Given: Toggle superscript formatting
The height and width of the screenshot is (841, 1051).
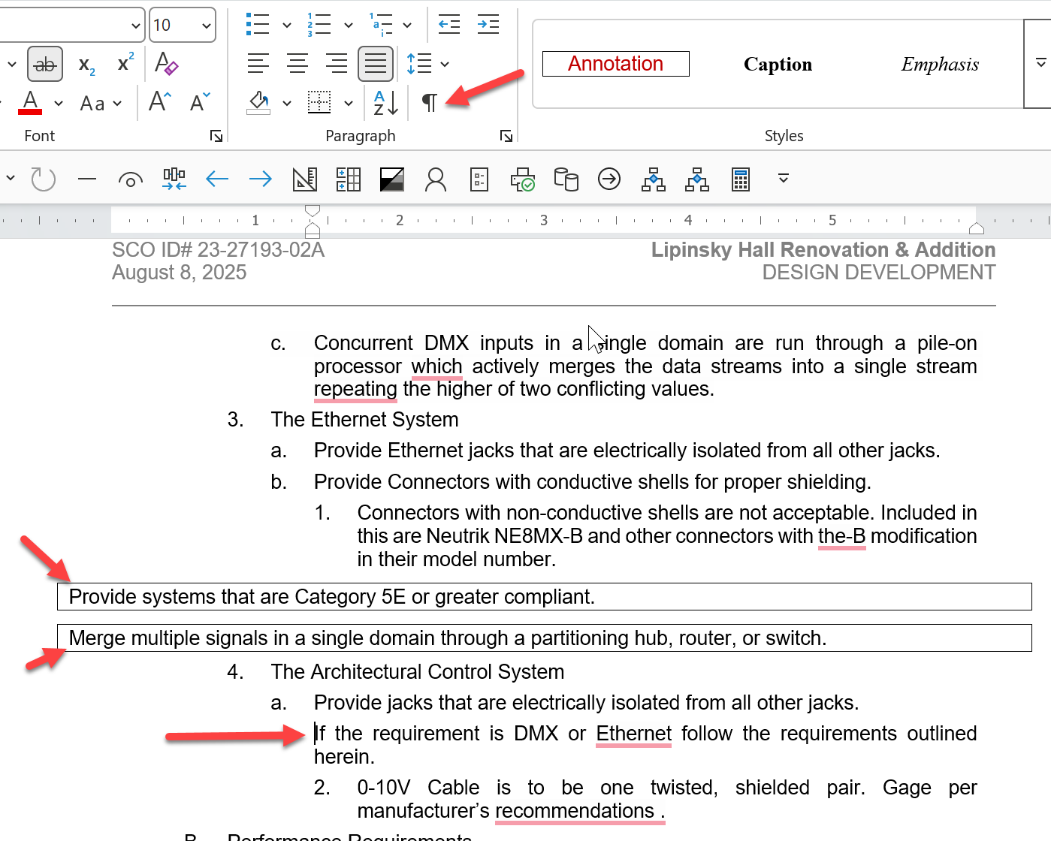Looking at the screenshot, I should click(x=125, y=62).
